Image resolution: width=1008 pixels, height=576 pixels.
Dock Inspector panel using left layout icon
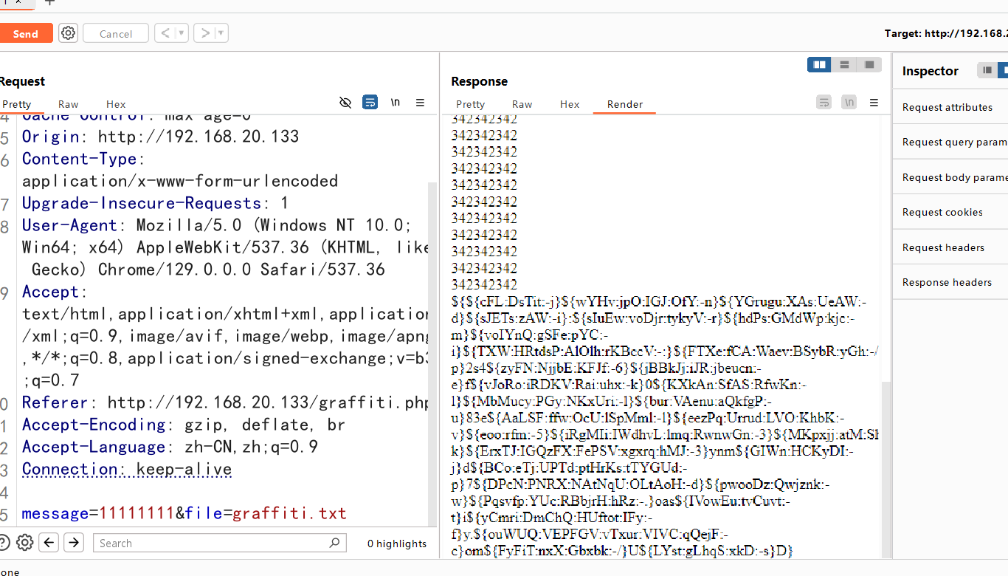tap(987, 70)
